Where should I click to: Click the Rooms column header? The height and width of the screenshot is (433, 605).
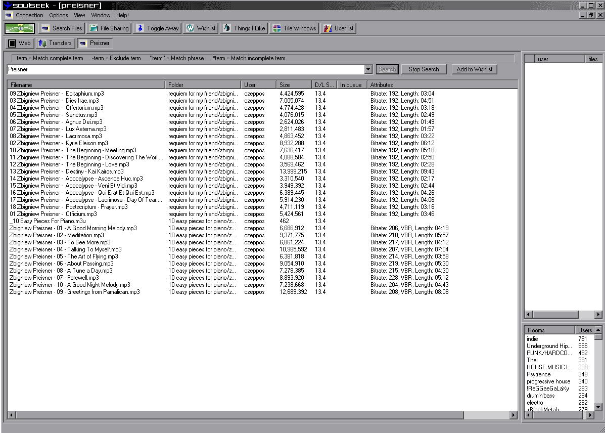click(549, 330)
